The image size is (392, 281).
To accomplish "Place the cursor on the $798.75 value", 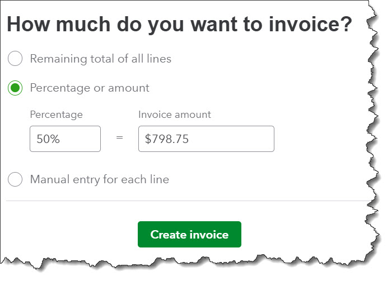I will (167, 139).
